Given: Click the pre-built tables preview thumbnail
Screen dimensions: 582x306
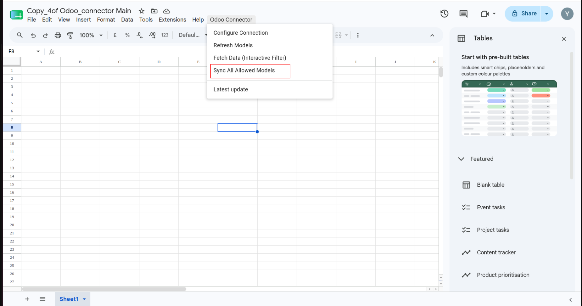Looking at the screenshot, I should [x=509, y=108].
